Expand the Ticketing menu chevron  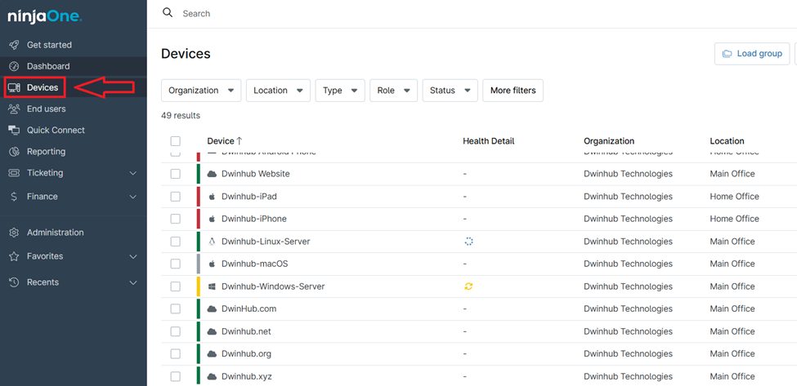pyautogui.click(x=133, y=174)
